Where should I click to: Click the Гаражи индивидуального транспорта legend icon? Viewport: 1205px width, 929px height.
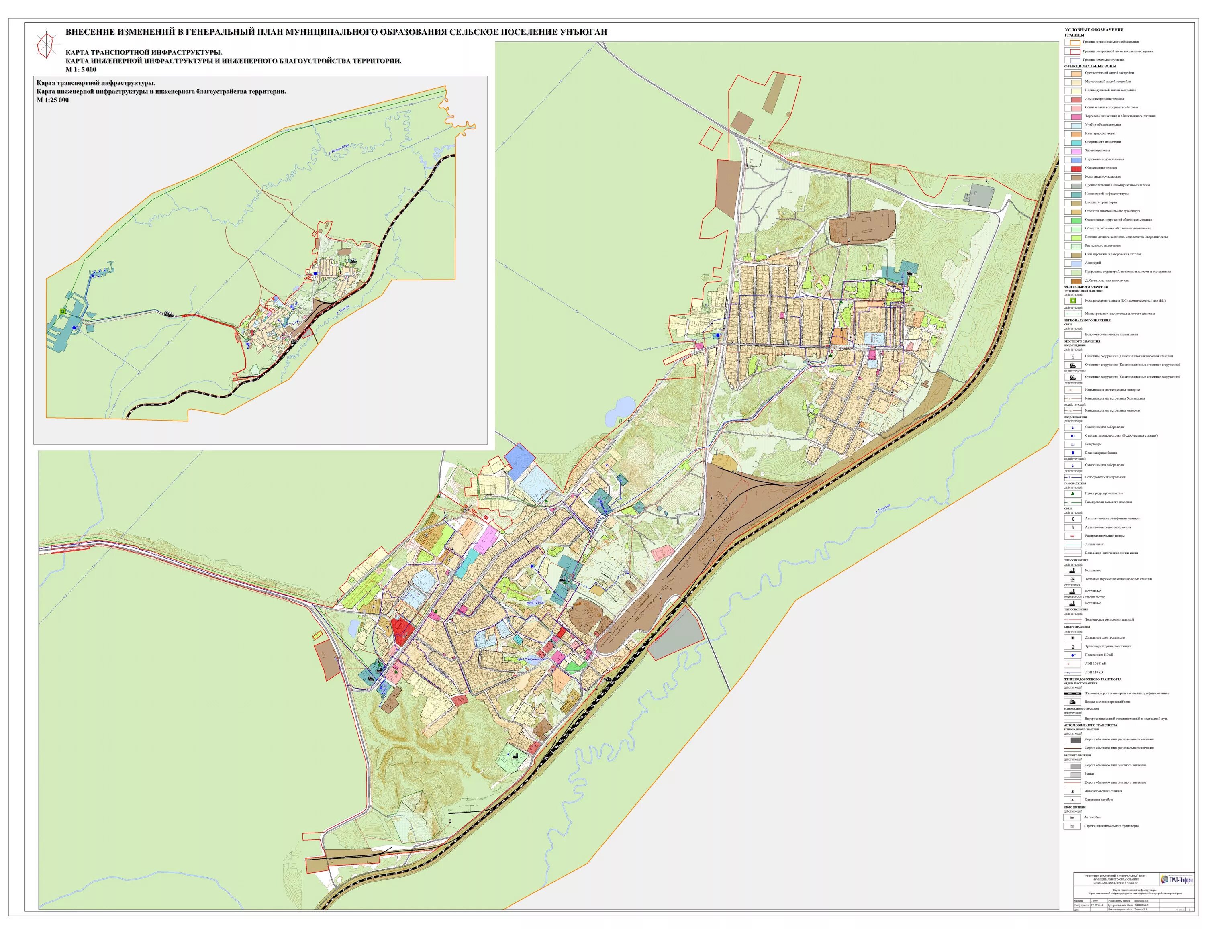click(1072, 827)
